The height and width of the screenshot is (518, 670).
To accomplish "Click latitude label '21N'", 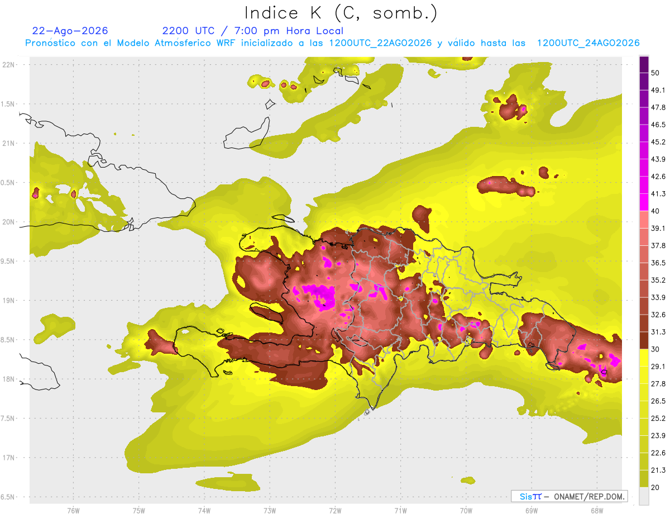I will click(9, 143).
